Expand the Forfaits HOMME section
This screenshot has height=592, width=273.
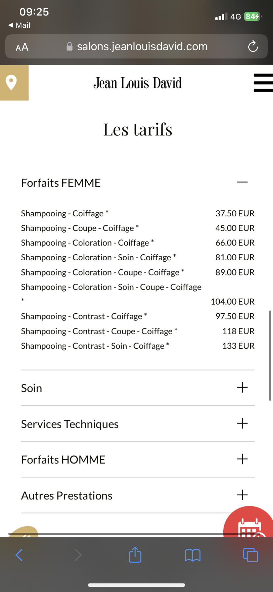click(242, 459)
